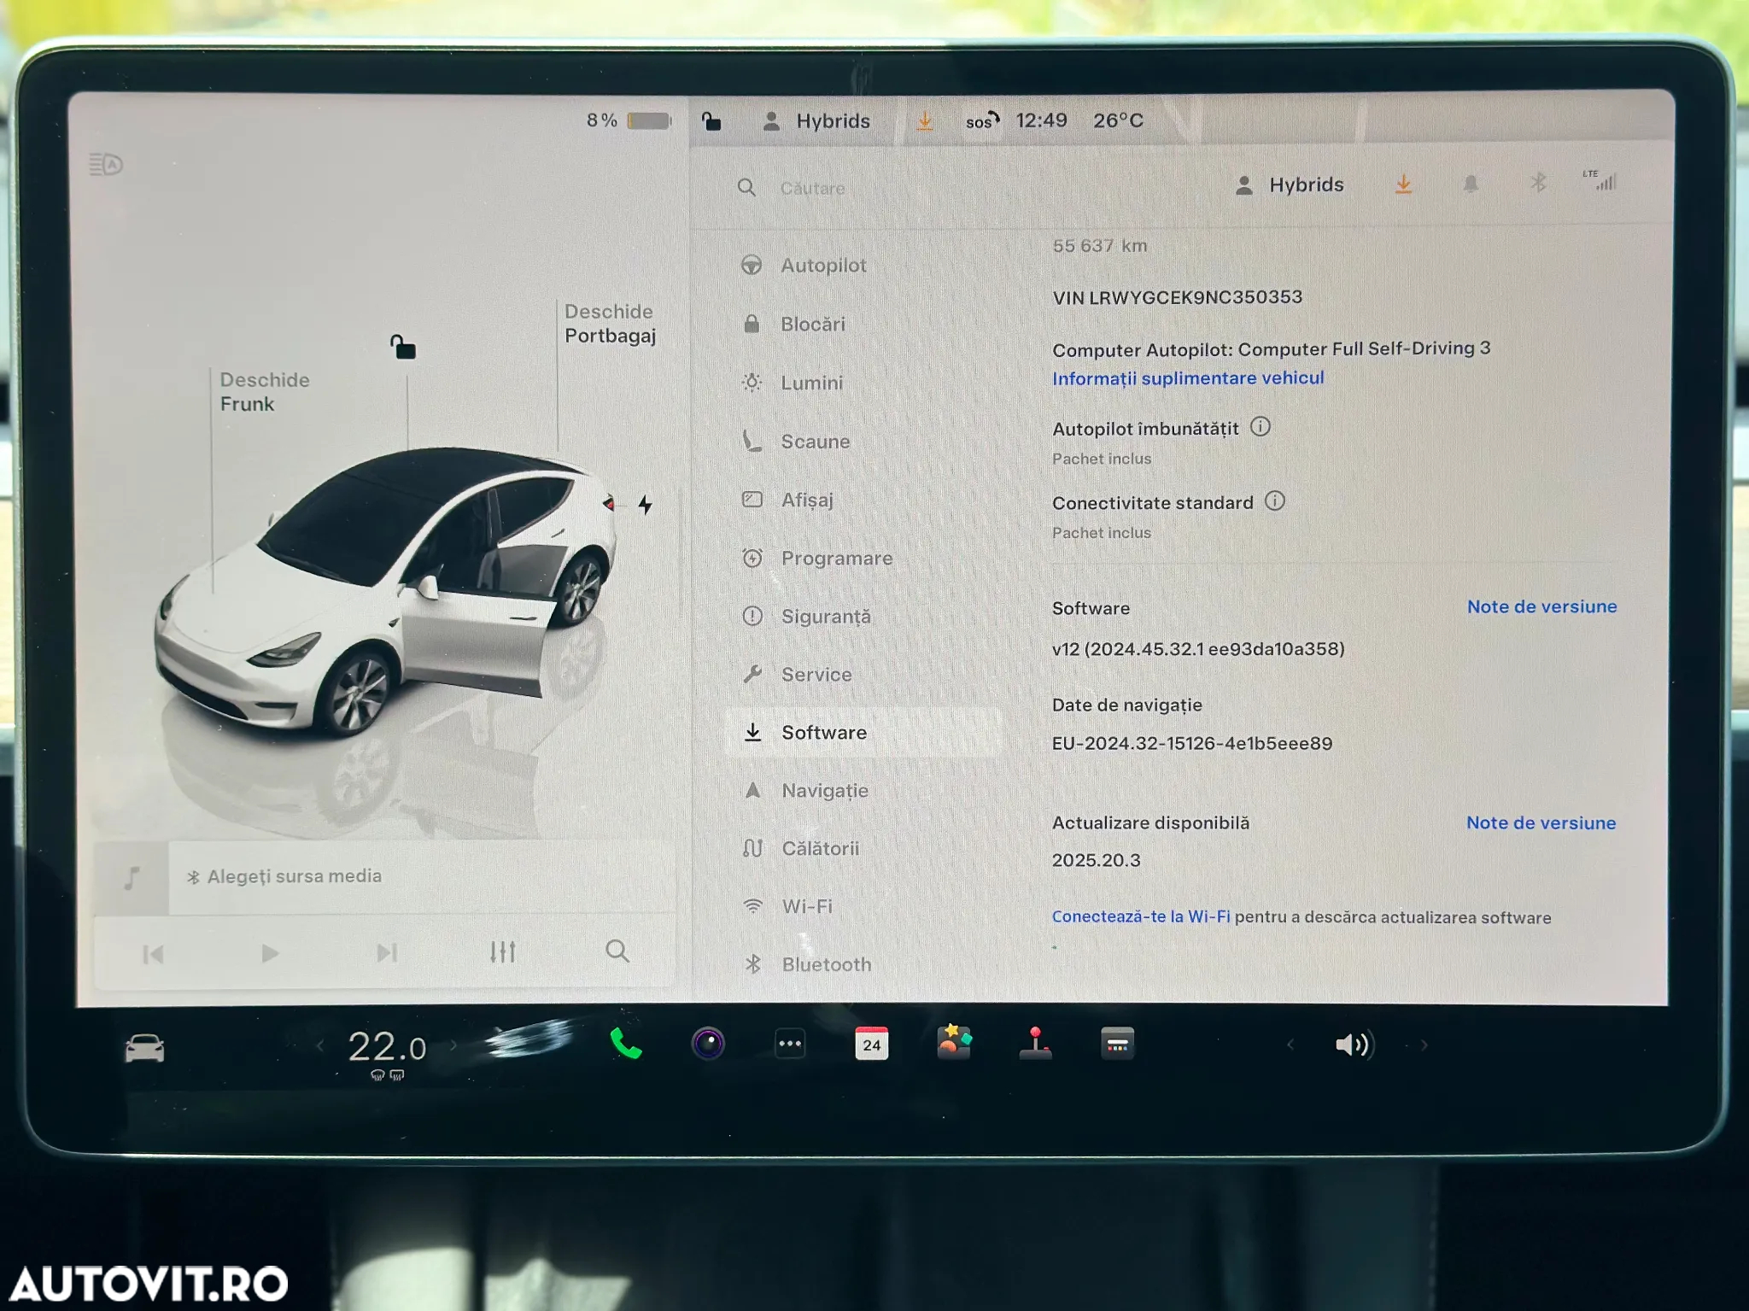1749x1311 pixels.
Task: Select the Lumini settings entry
Action: point(792,383)
